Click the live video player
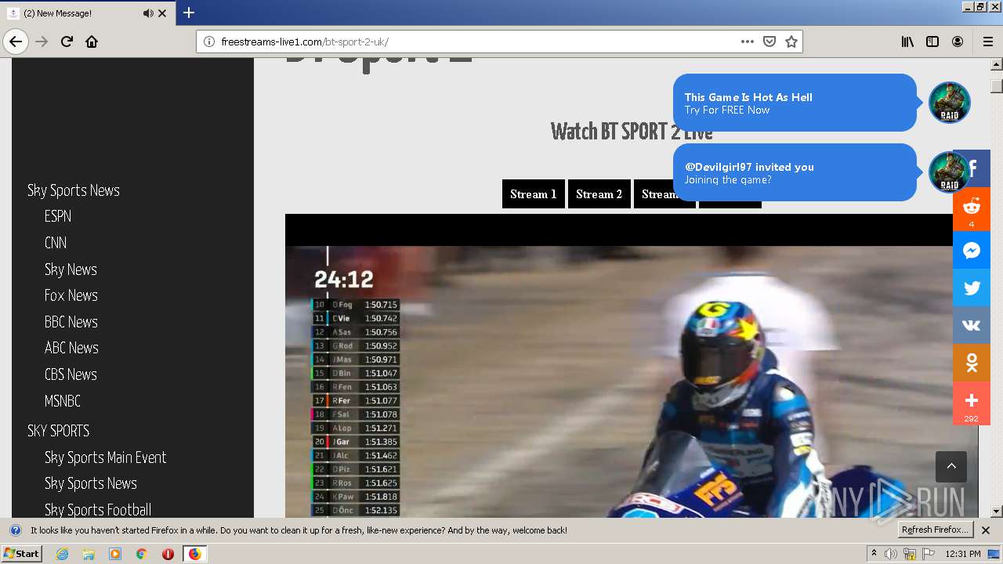 632,366
